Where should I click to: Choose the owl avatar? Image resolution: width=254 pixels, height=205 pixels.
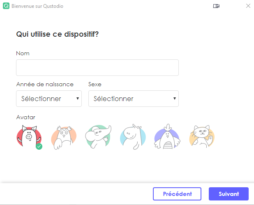[x=64, y=137]
